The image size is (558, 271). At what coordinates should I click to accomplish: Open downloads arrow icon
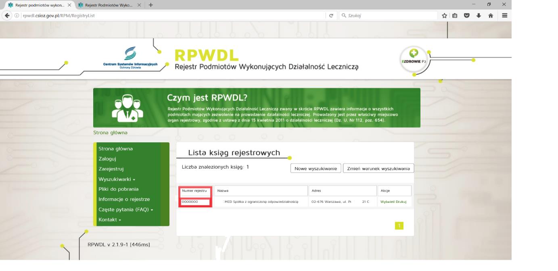(x=479, y=16)
